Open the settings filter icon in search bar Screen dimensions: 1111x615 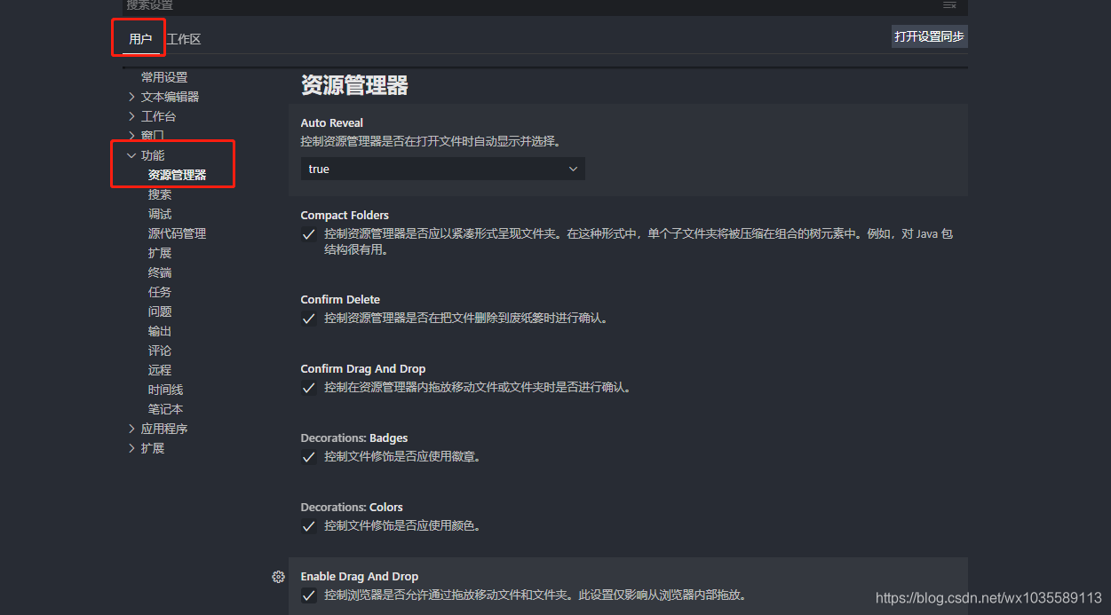tap(949, 6)
